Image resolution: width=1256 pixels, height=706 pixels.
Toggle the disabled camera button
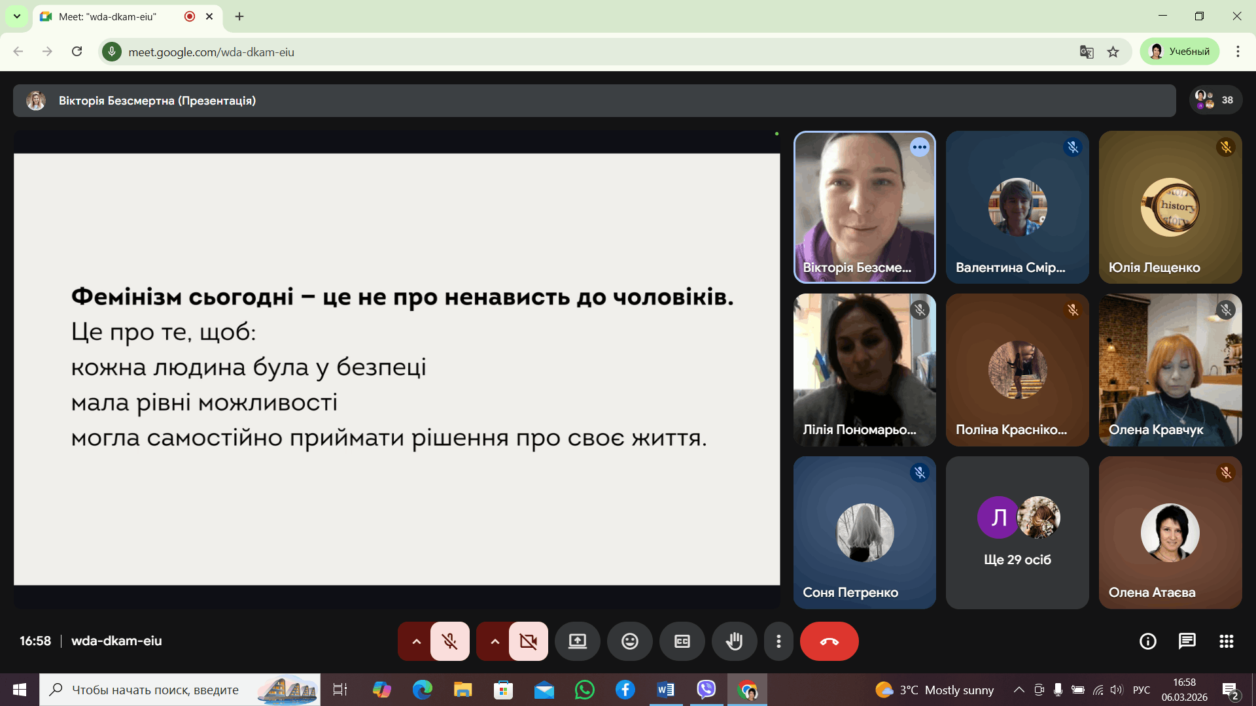[528, 641]
